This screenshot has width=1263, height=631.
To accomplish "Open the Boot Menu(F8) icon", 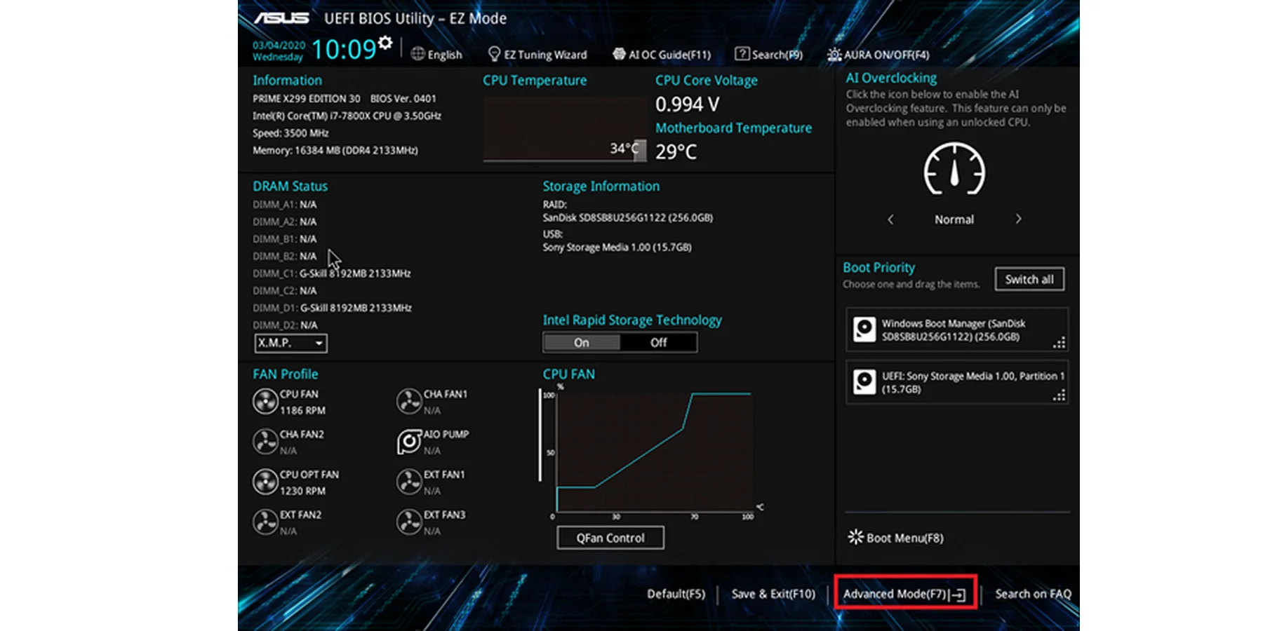I will pyautogui.click(x=855, y=536).
